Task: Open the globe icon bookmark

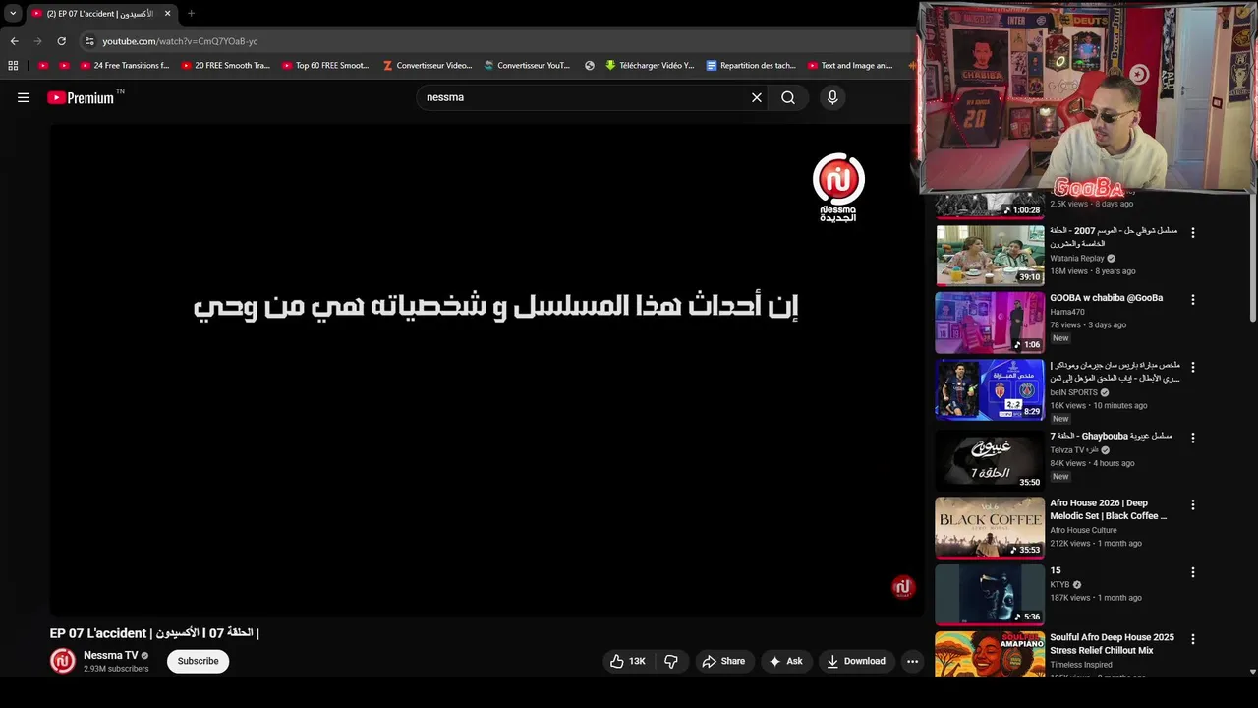Action: (590, 66)
